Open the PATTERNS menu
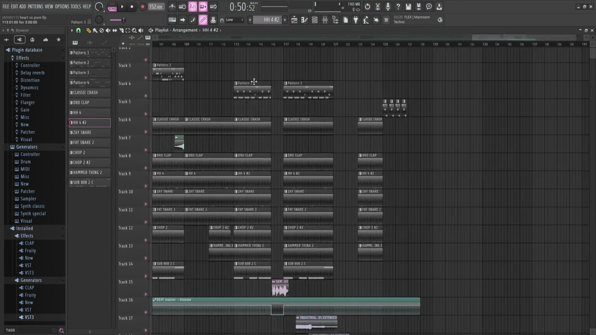Image resolution: width=596 pixels, height=335 pixels. [x=35, y=7]
